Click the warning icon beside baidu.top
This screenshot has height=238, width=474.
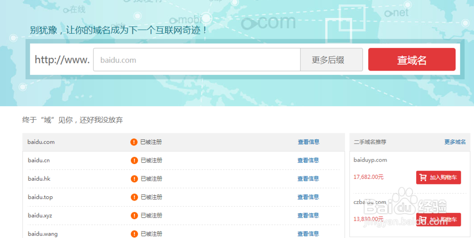[x=134, y=197]
